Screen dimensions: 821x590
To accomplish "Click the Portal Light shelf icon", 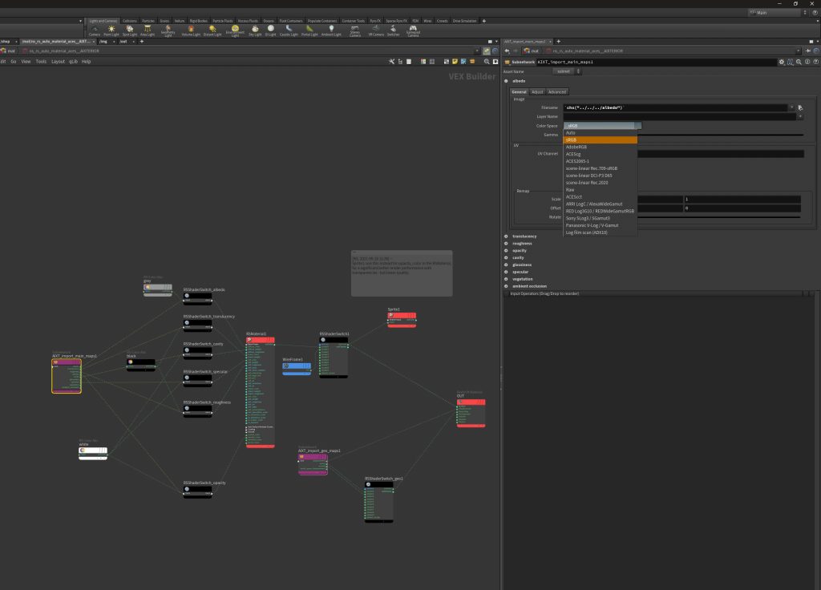I will click(309, 30).
